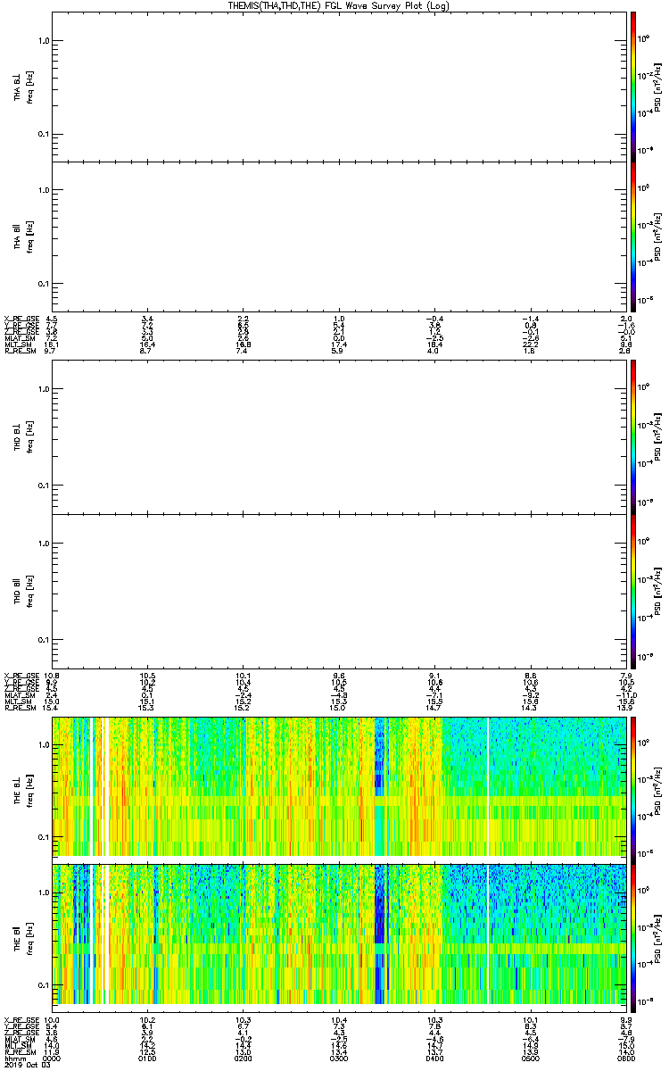The image size is (669, 1071).
Task: Click the 0000 time tick label
Action: (x=52, y=1059)
